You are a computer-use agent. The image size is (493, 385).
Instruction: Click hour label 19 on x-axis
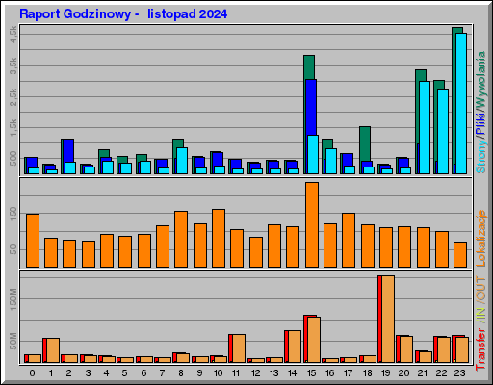[385, 373]
